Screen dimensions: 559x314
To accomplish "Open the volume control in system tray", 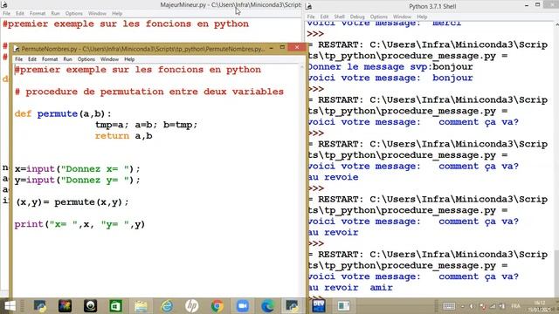I will 472,306.
